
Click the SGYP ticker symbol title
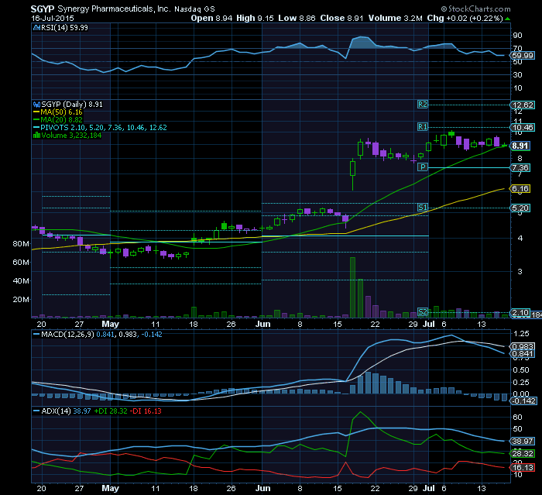43,9
